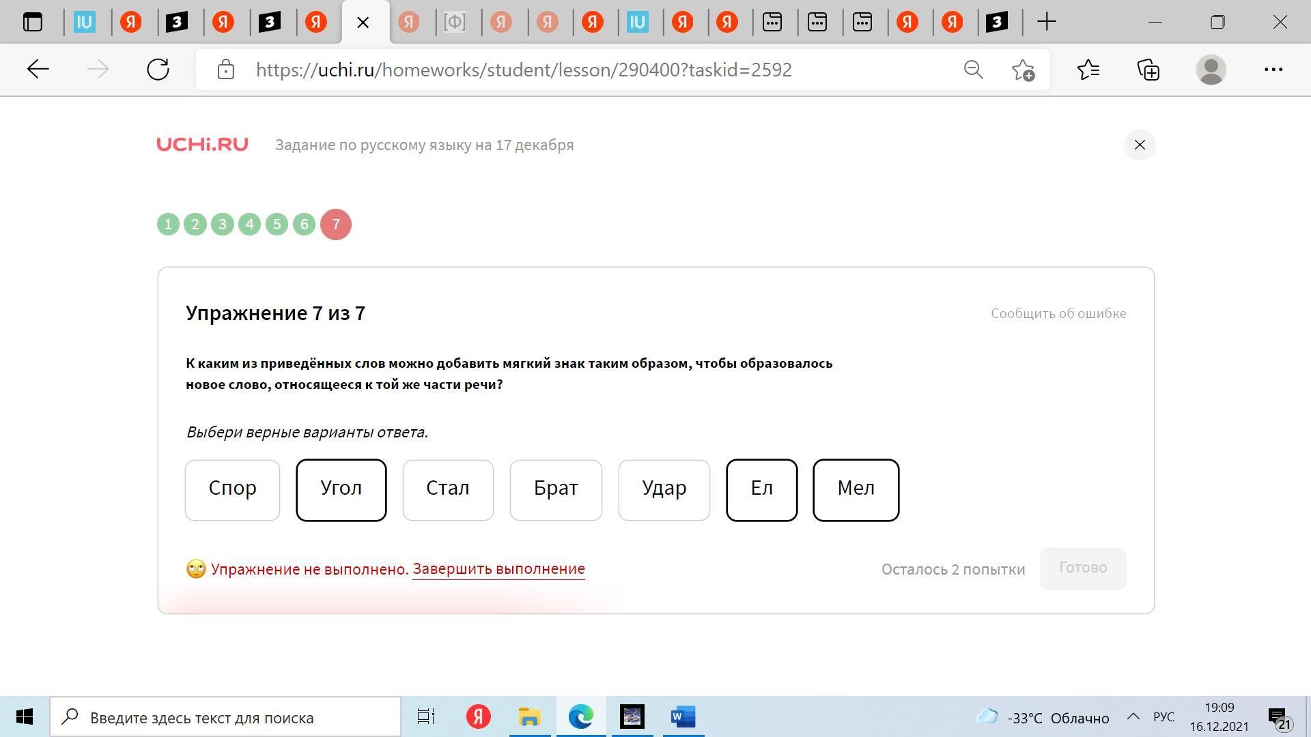
Task: Click the browser refresh icon
Action: click(x=158, y=70)
